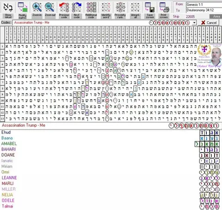
Task: Cancel the current code search
Action: click(x=209, y=23)
